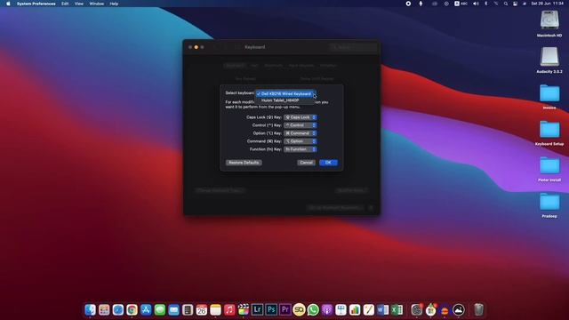This screenshot has height=320, width=569.
Task: Launch Numbers from the Dock
Action: (x=355, y=310)
